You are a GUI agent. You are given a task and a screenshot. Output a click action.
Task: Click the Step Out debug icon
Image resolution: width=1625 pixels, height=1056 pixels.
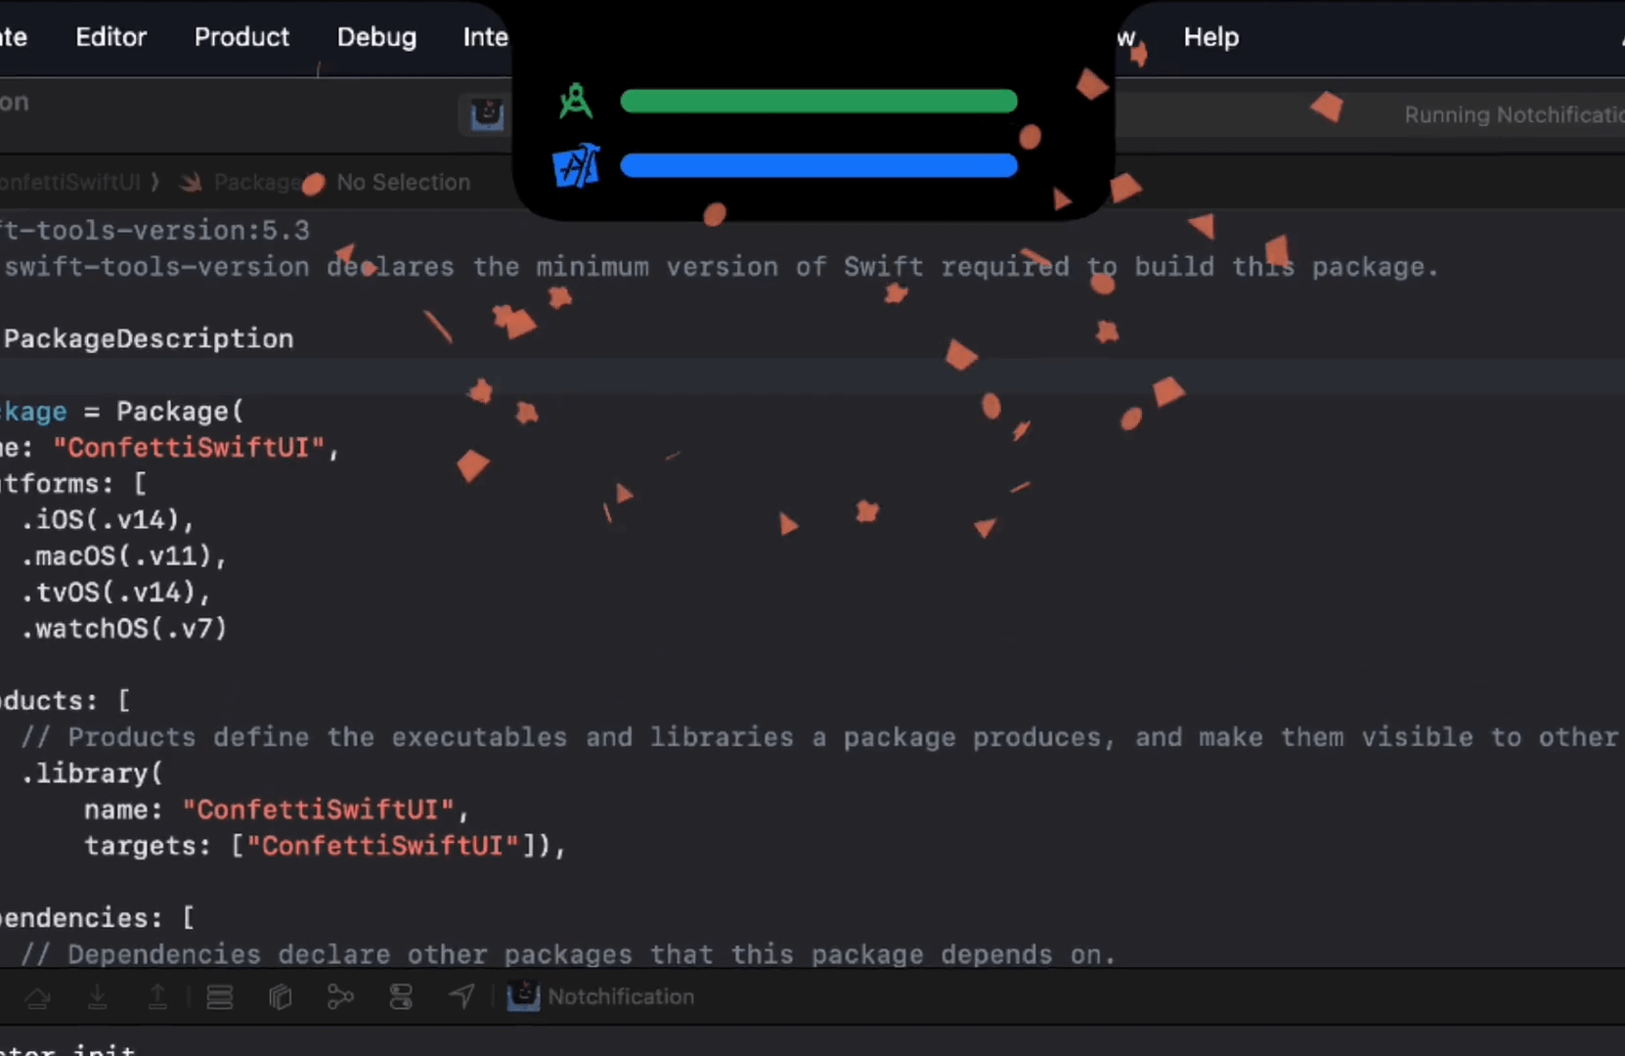pyautogui.click(x=157, y=996)
